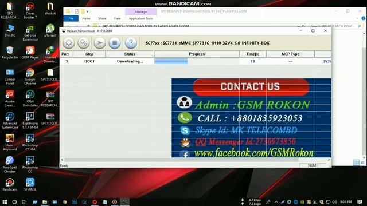The image size is (367, 206).
Task: Open Control Panel desktop icon
Action: (x=10, y=77)
